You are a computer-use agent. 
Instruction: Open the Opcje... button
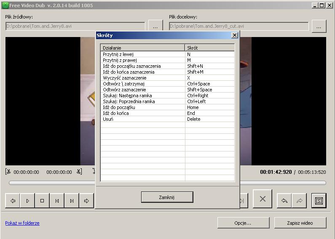pos(243,223)
